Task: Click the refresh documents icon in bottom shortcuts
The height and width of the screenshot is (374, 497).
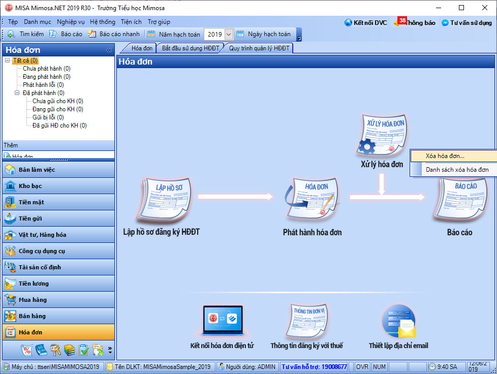Action: [98, 350]
